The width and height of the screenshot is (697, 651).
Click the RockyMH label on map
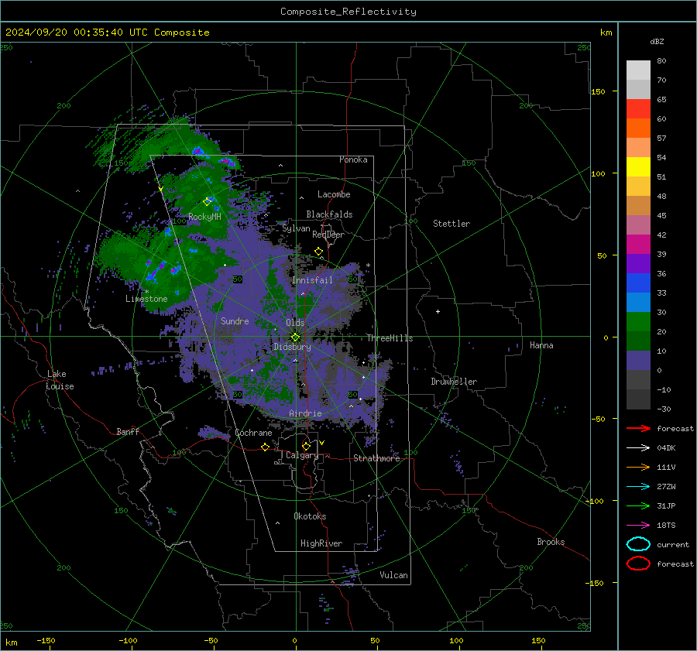click(x=204, y=217)
